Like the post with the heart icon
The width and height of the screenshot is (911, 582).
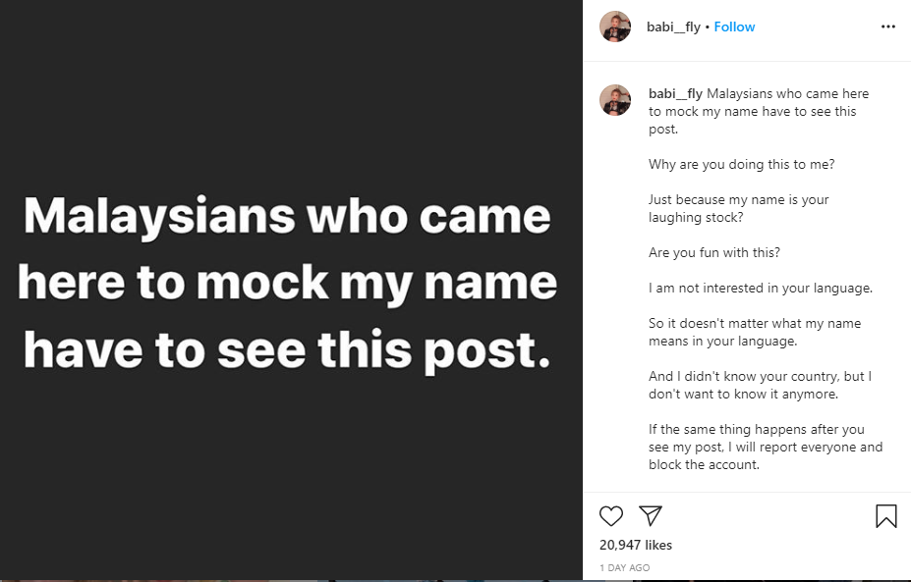pos(611,516)
